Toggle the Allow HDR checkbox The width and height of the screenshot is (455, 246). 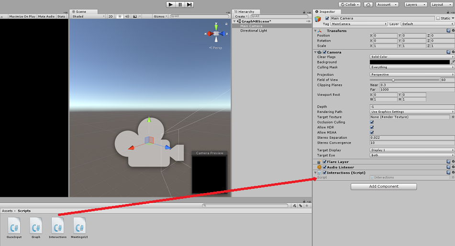372,127
